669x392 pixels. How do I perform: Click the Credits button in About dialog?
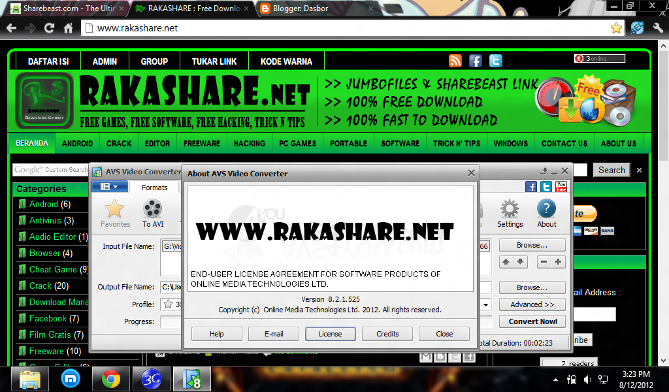click(x=387, y=334)
